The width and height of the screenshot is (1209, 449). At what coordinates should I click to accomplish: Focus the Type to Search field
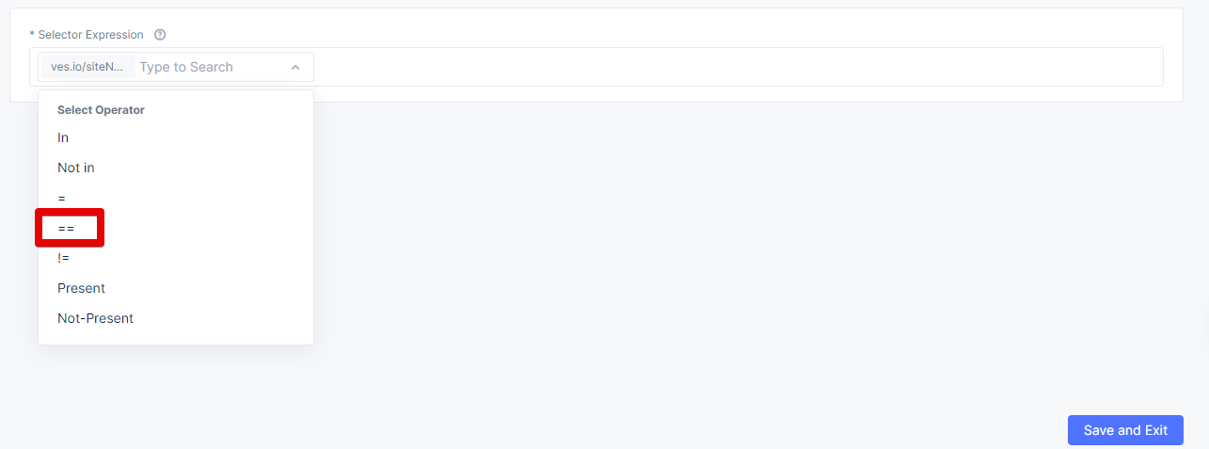(210, 67)
